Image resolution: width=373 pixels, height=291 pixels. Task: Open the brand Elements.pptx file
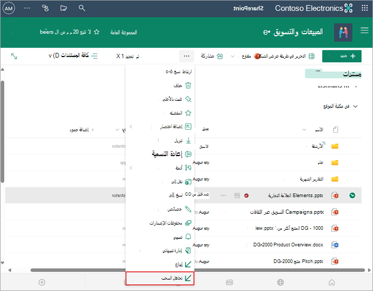(x=296, y=196)
